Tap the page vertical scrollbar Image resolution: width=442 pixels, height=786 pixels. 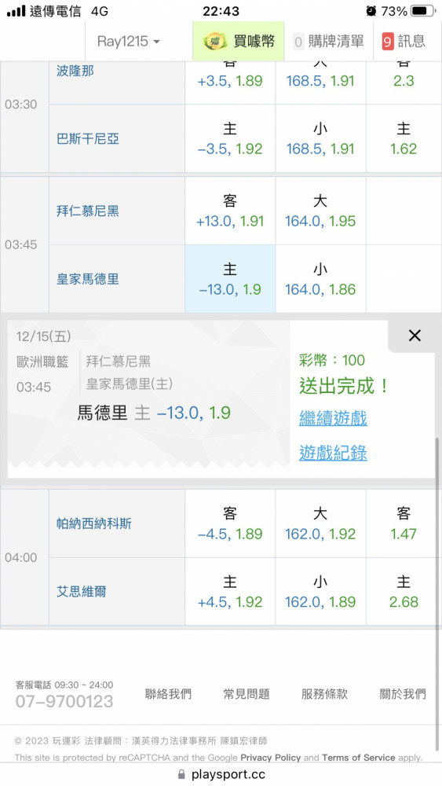437,533
